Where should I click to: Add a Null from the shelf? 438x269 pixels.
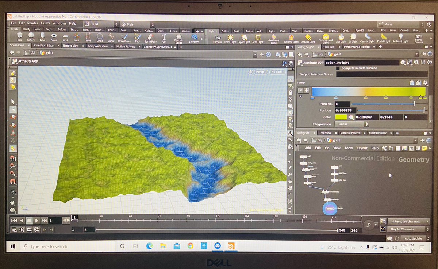coord(77,37)
